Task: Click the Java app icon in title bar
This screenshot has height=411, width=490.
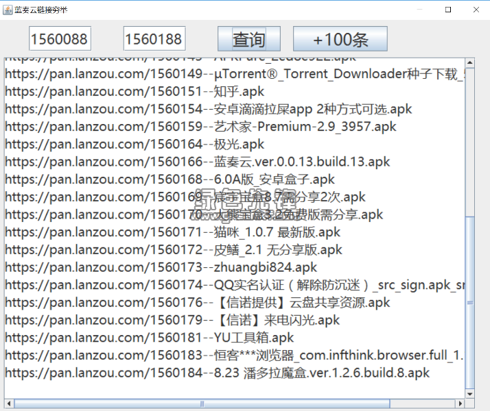Action: point(8,10)
